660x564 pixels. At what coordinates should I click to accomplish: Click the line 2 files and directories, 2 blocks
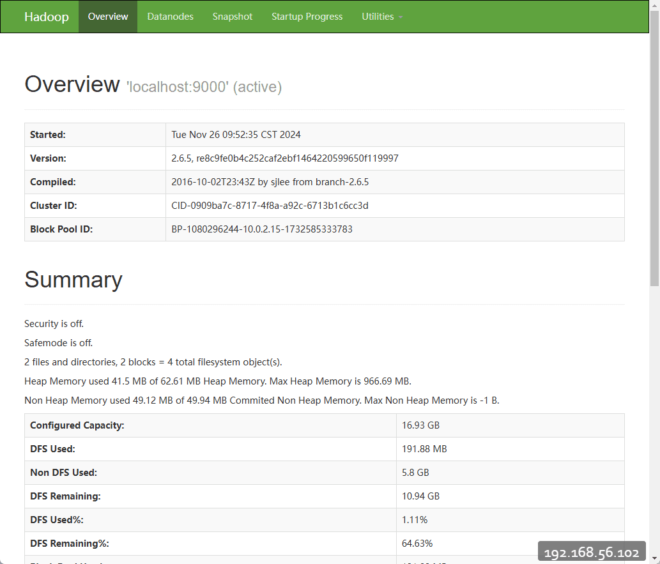pyautogui.click(x=153, y=362)
